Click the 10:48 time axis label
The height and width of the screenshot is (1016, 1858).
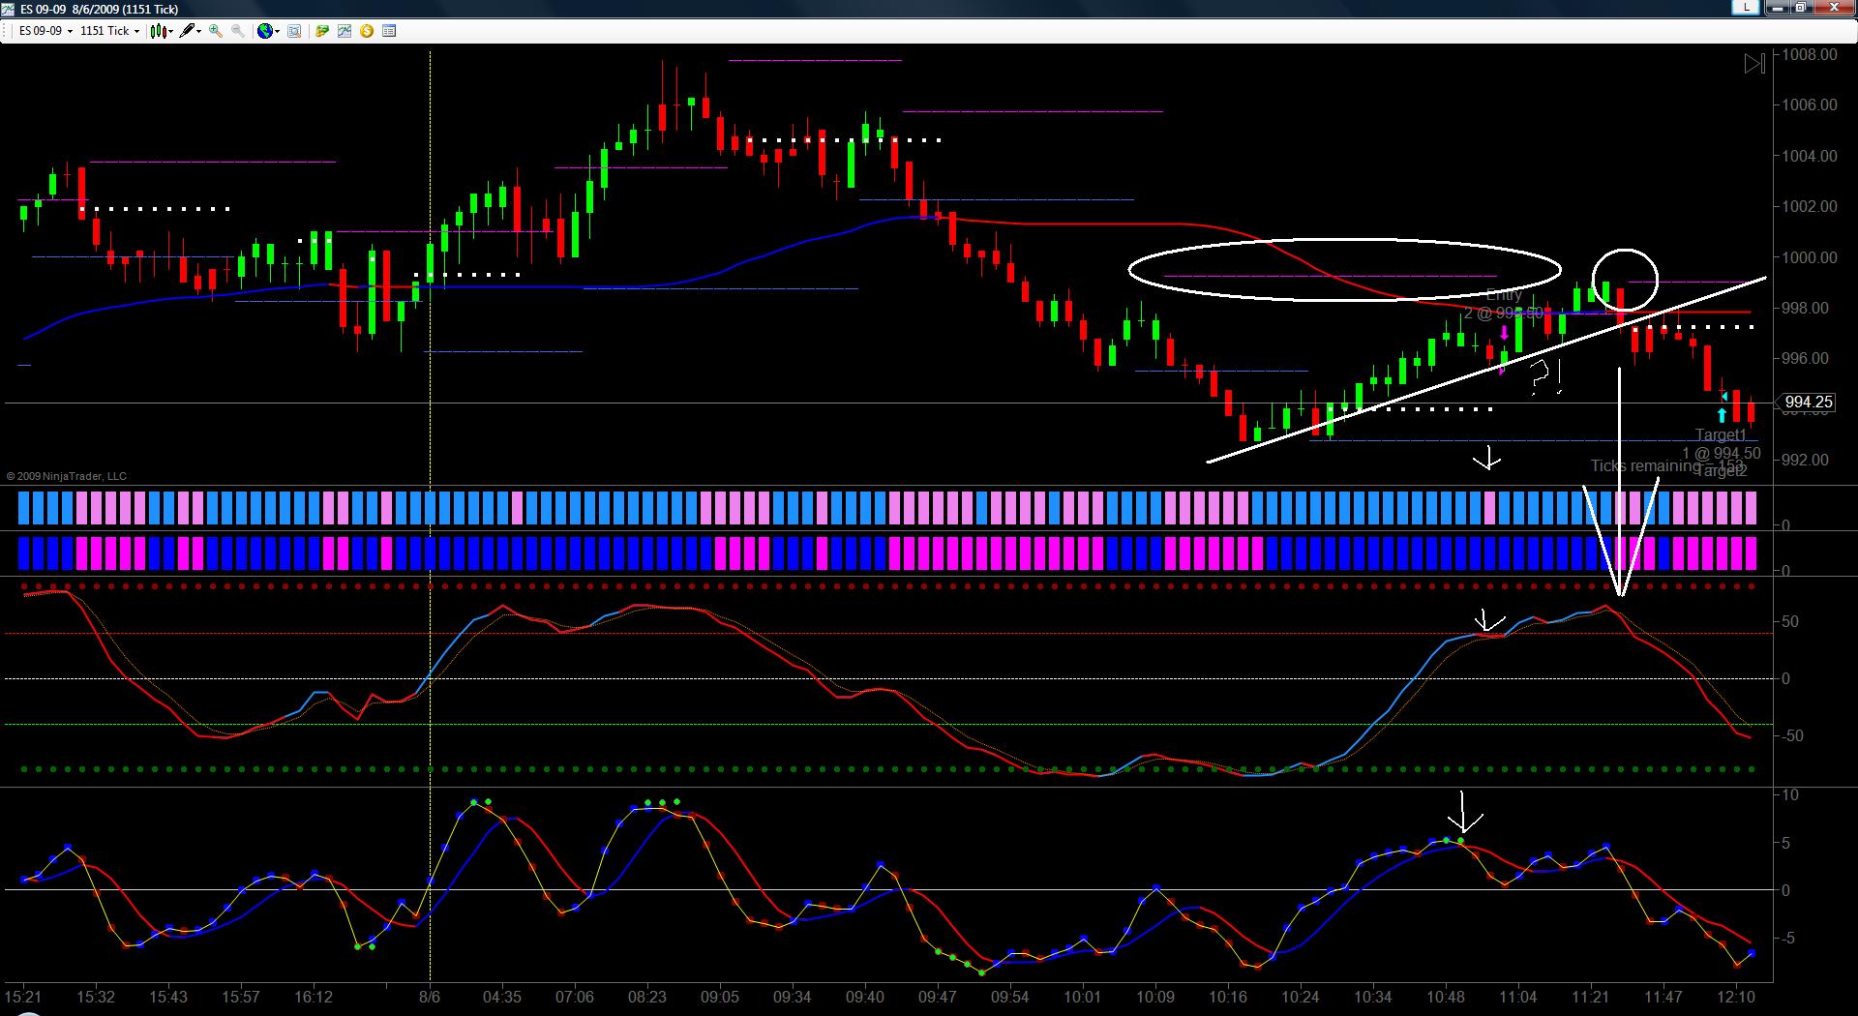click(1446, 997)
